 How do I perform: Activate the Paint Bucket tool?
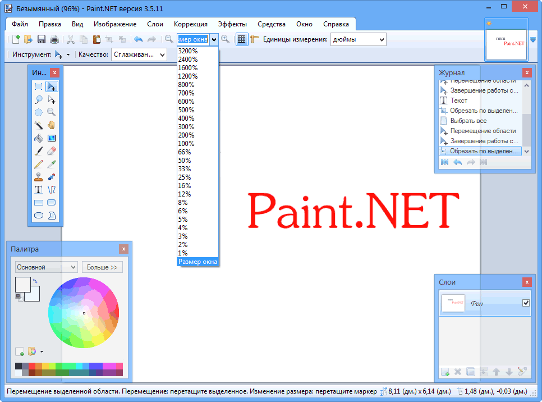(x=38, y=138)
